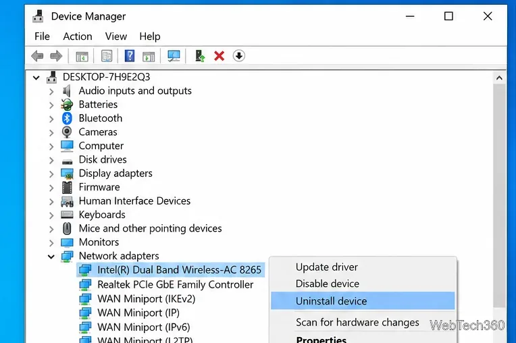Click the Batteries category icon

[67, 105]
